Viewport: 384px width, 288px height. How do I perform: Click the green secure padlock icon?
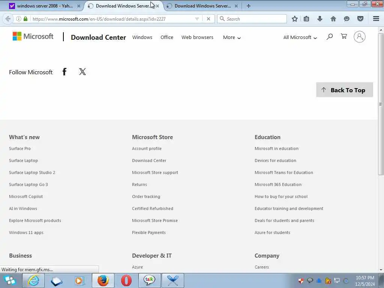click(25, 19)
